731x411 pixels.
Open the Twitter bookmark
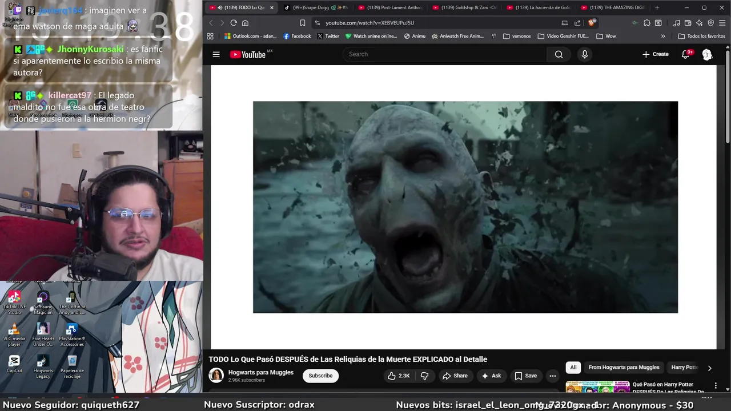328,36
